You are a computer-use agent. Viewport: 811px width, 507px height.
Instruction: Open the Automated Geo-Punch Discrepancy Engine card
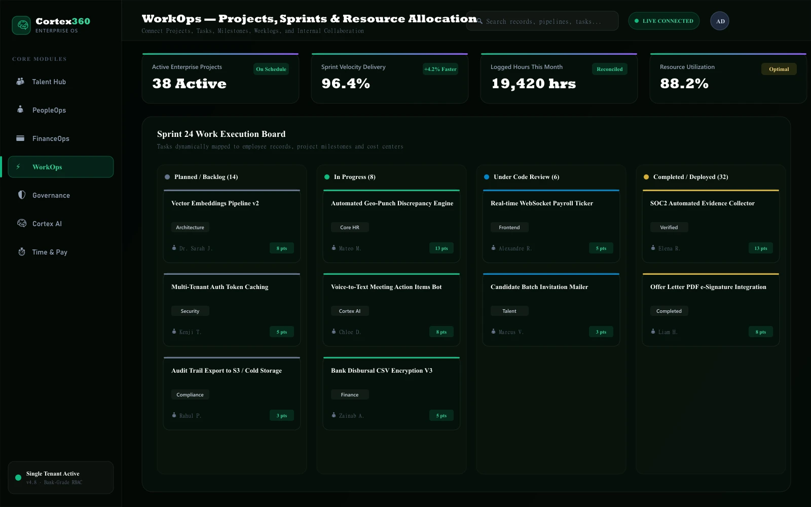tap(391, 226)
